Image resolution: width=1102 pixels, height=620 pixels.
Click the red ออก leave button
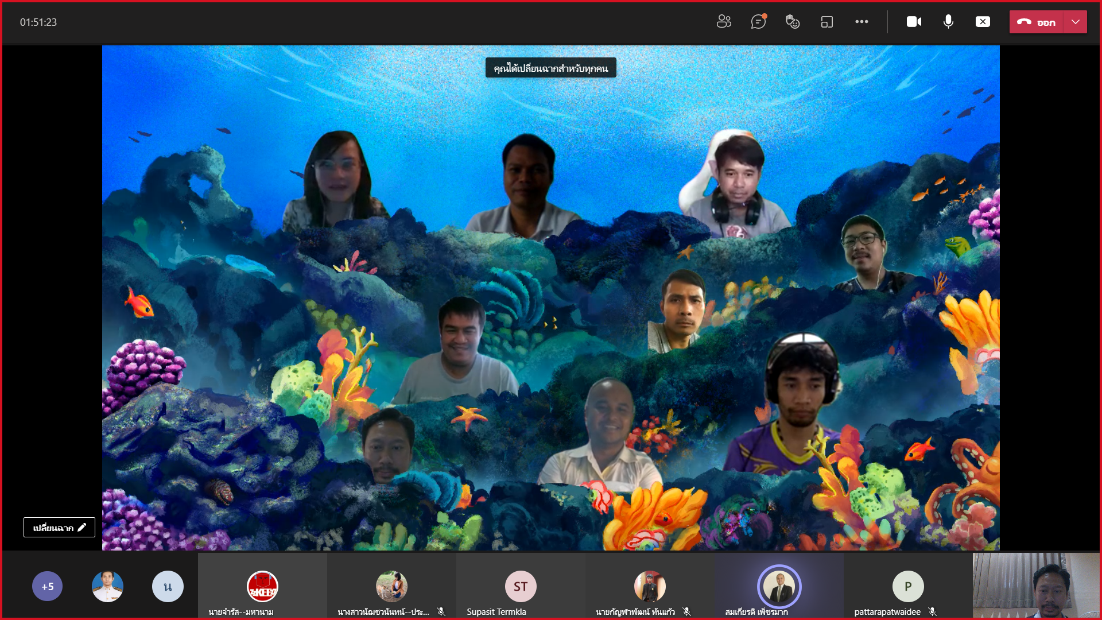coord(1037,22)
